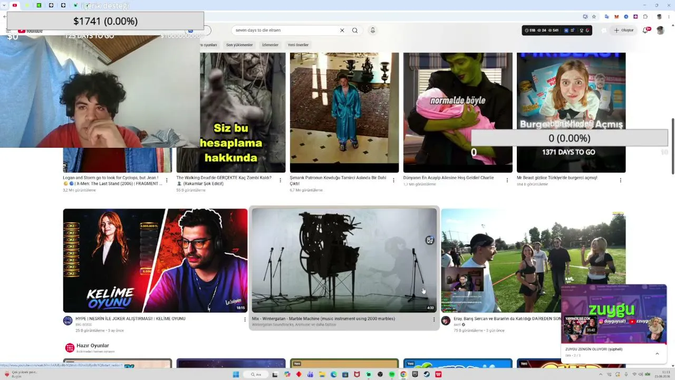The height and width of the screenshot is (380, 675).
Task: Play the normalde böyle thumbnail
Action: pyautogui.click(x=458, y=112)
